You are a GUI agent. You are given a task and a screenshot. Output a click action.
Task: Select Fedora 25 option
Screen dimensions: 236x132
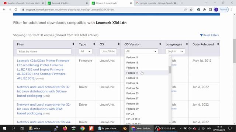(146, 93)
